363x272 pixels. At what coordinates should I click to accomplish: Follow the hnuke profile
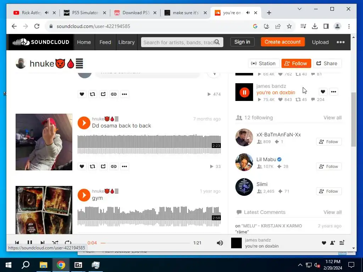click(x=296, y=63)
